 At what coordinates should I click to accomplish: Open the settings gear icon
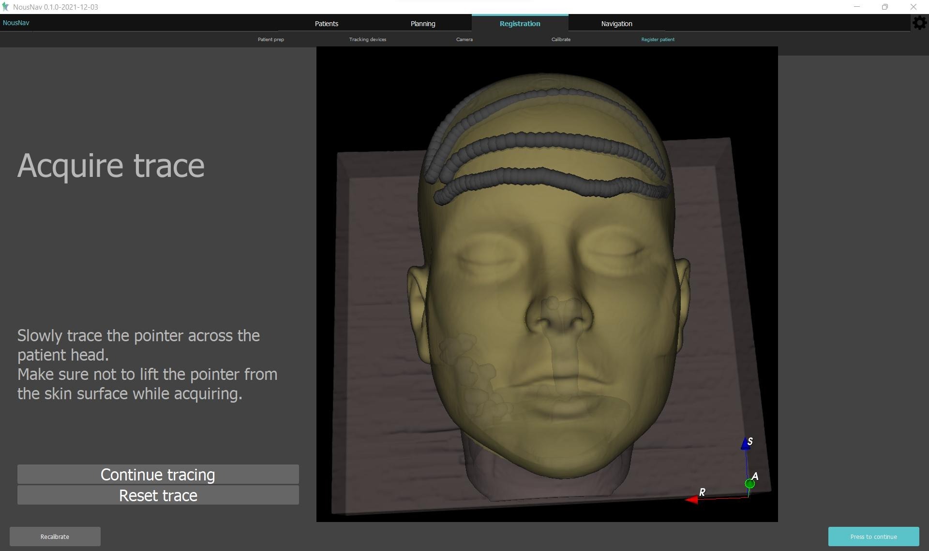pyautogui.click(x=919, y=23)
